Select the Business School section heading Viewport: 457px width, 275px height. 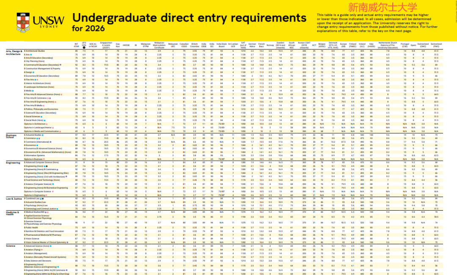tap(11, 137)
